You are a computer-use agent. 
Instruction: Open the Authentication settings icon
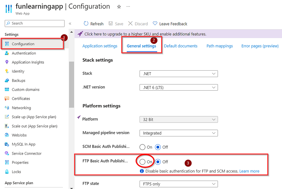pos(6,53)
